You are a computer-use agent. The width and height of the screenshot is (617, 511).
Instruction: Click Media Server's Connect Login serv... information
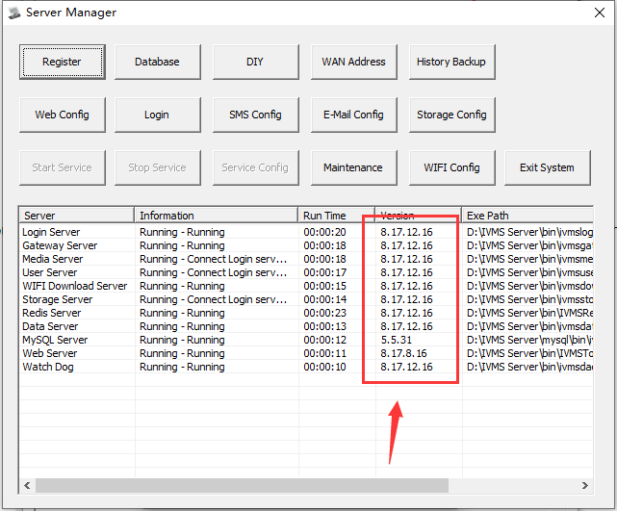tap(214, 259)
